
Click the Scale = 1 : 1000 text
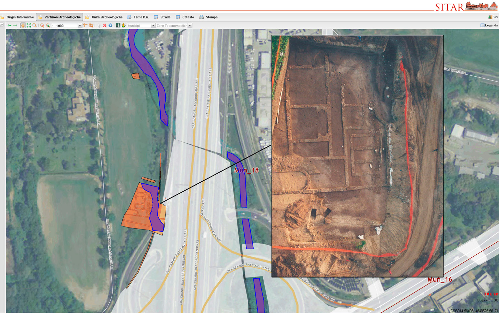click(x=488, y=300)
